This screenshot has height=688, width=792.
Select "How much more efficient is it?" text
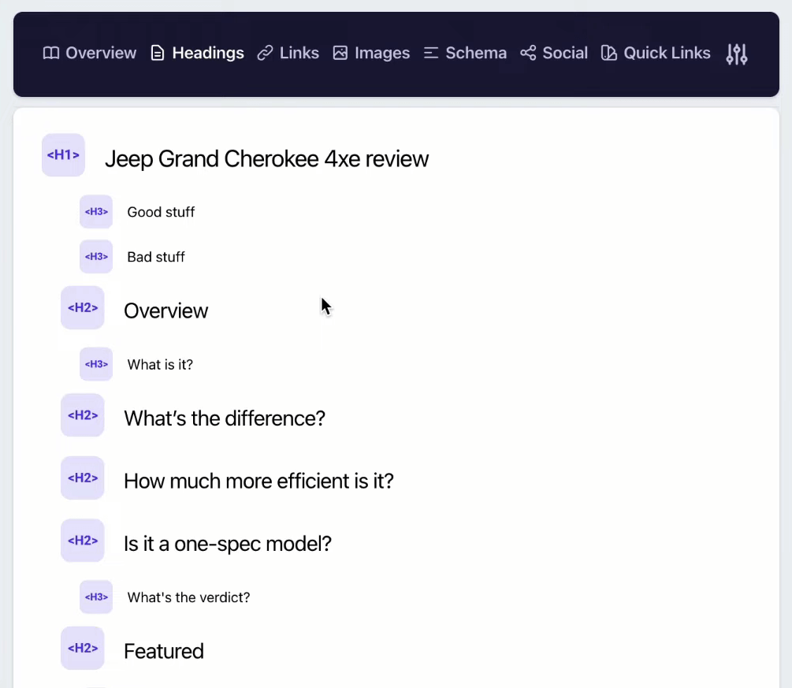258,482
